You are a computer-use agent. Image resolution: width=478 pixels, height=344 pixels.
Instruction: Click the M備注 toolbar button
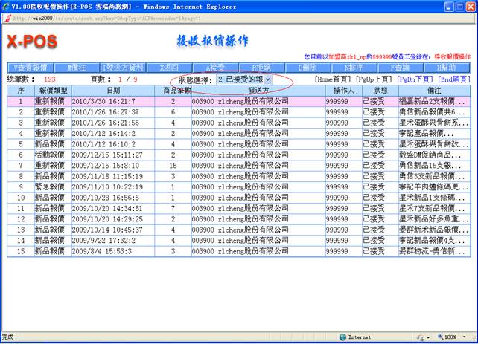click(77, 67)
